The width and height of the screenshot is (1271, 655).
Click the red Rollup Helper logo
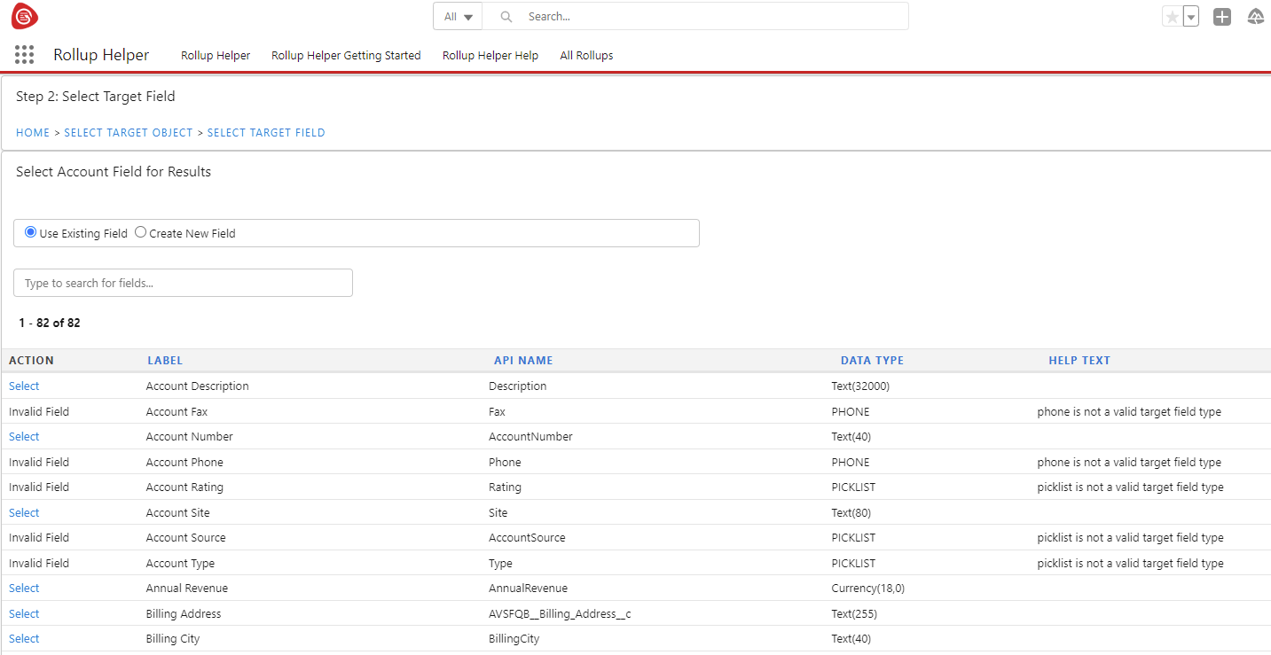(x=25, y=16)
